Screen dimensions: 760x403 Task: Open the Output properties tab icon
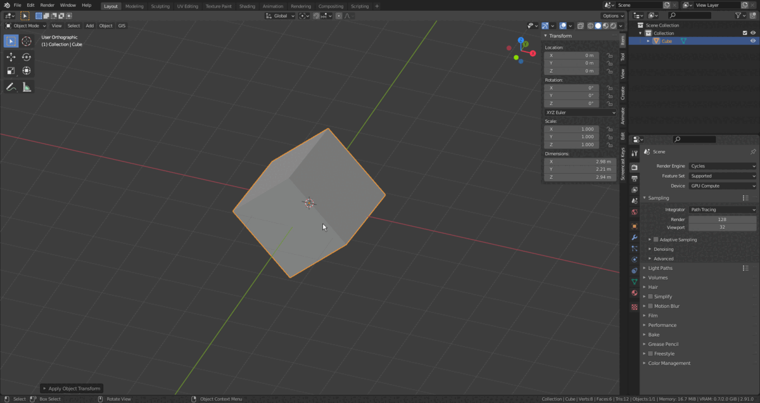click(635, 179)
